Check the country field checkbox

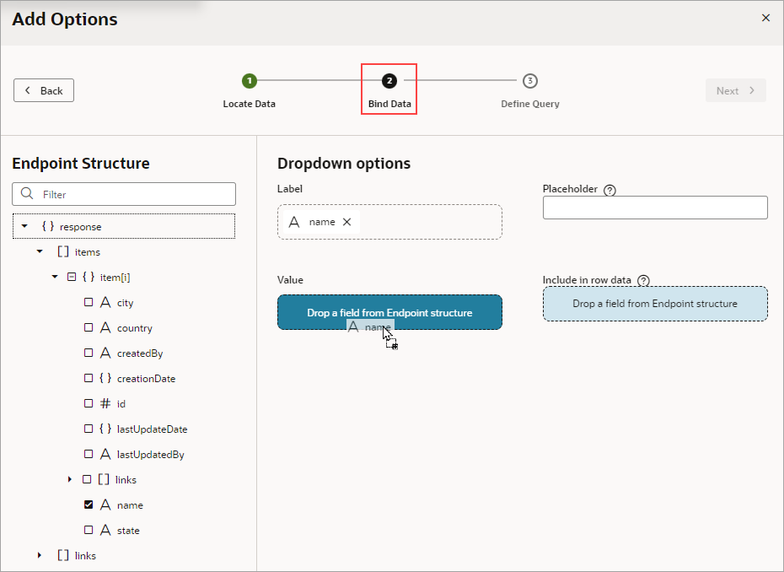(x=89, y=327)
